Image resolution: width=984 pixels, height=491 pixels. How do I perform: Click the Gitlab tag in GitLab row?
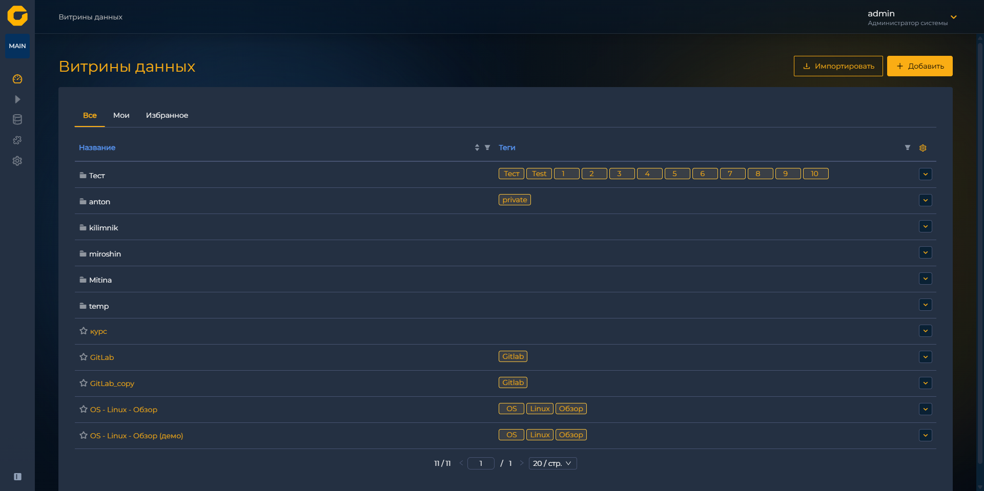513,356
